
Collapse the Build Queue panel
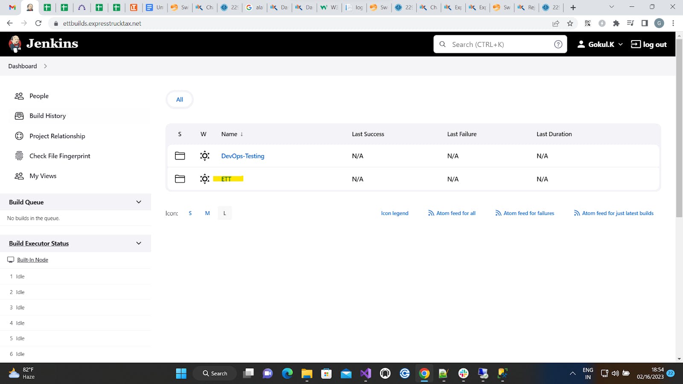139,202
